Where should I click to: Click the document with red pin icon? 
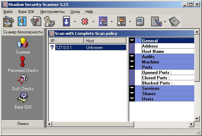36,21
